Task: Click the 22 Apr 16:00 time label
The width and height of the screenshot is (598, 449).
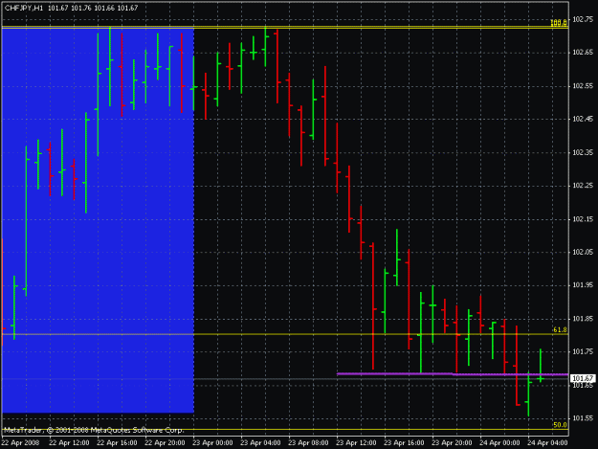Action: pos(117,443)
